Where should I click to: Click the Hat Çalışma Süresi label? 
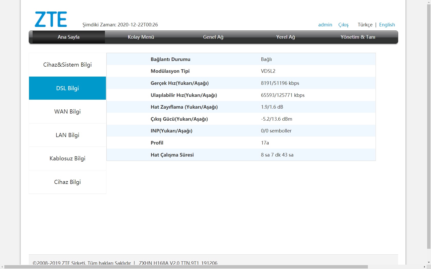click(x=172, y=155)
